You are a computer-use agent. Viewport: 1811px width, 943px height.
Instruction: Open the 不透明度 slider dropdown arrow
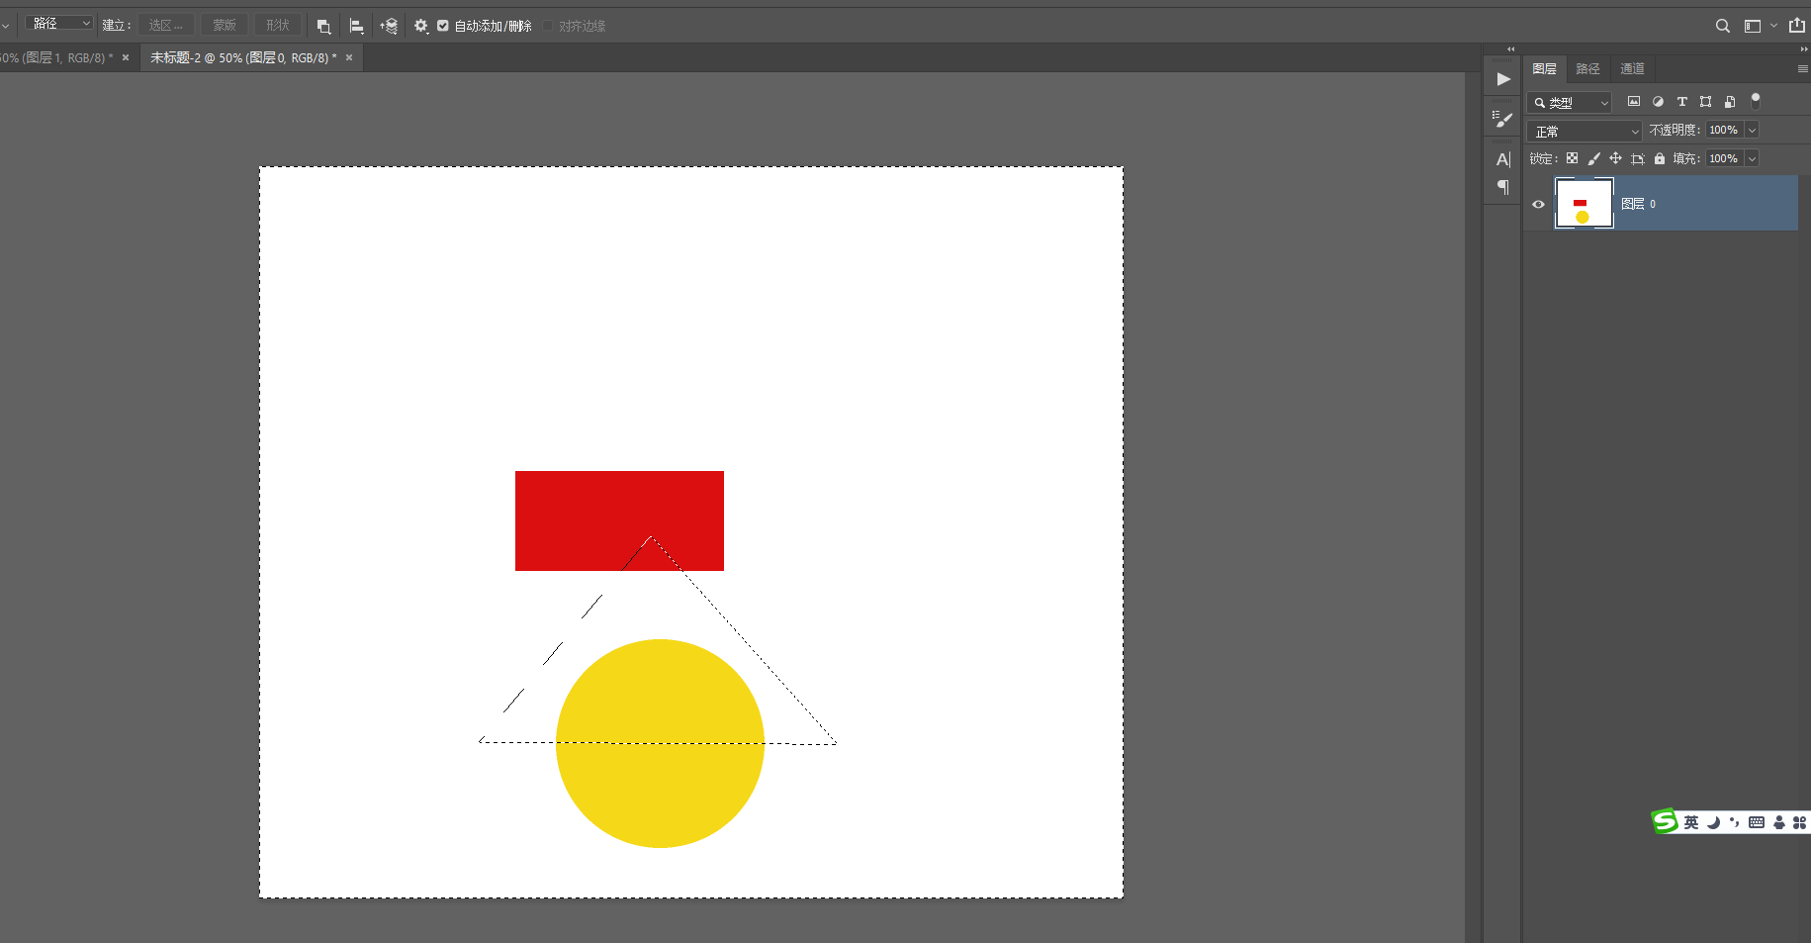[1752, 130]
